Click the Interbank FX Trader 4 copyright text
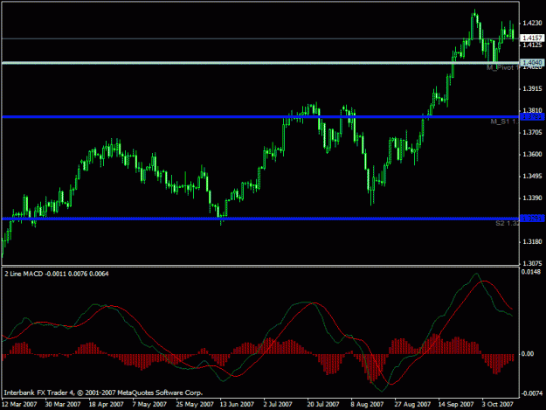The width and height of the screenshot is (546, 410). click(103, 393)
